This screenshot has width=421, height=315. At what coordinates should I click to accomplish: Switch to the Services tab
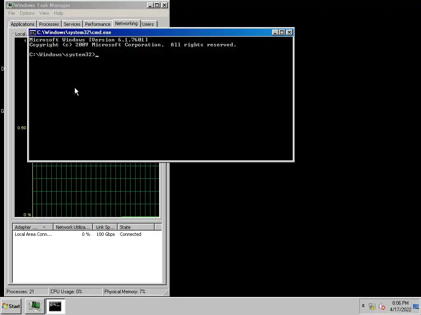pyautogui.click(x=72, y=24)
